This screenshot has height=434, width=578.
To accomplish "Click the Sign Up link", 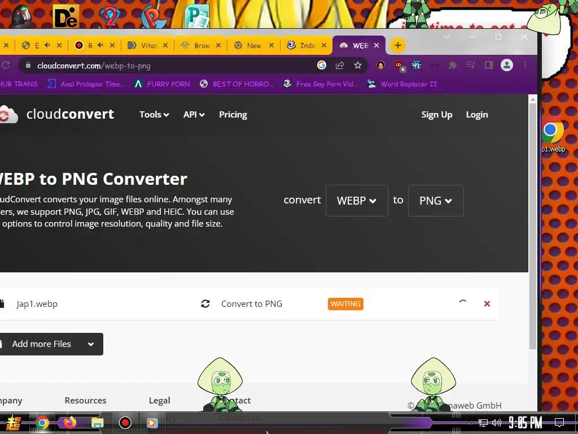I will (437, 114).
